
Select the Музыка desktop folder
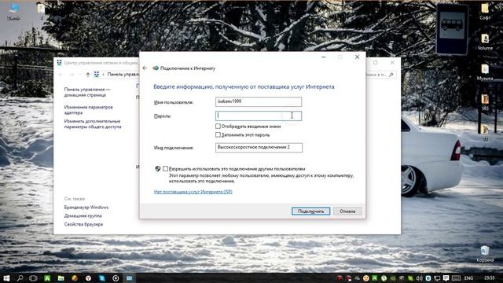485,72
